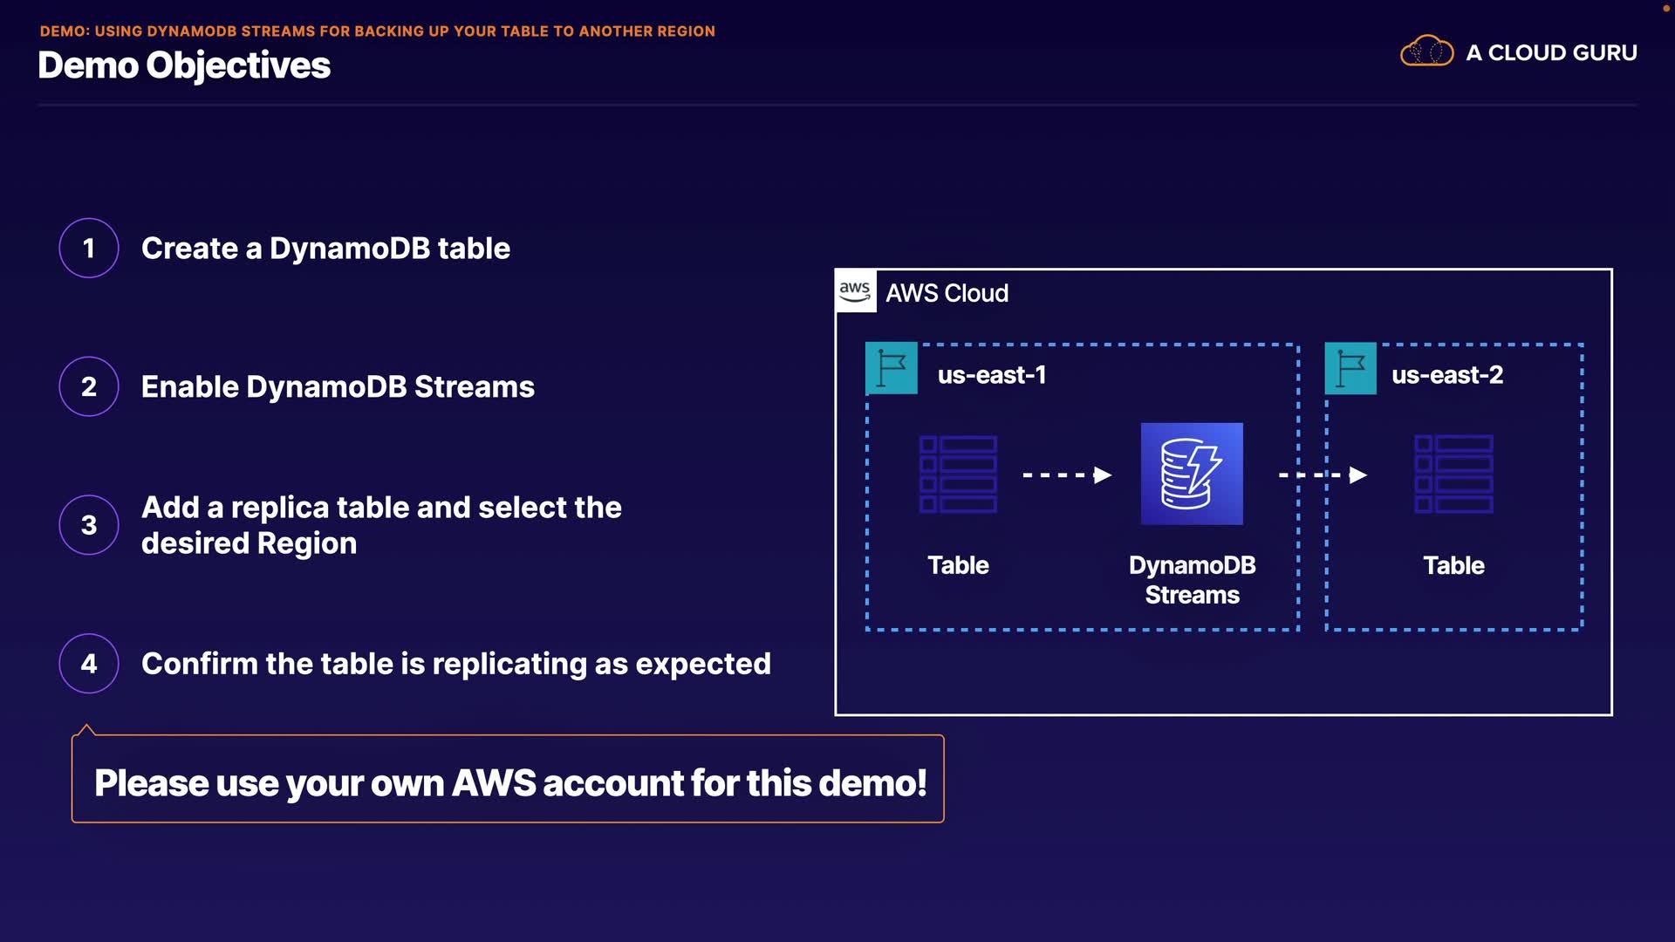The image size is (1675, 942).
Task: Click the 'AWS Cloud' label
Action: click(947, 293)
